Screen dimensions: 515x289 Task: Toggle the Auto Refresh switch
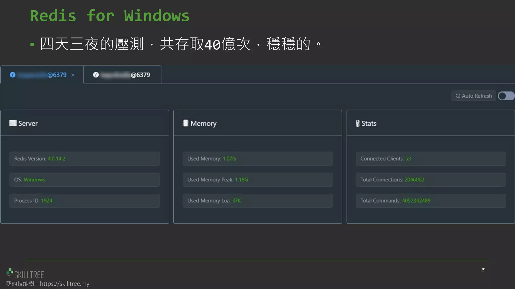506,96
